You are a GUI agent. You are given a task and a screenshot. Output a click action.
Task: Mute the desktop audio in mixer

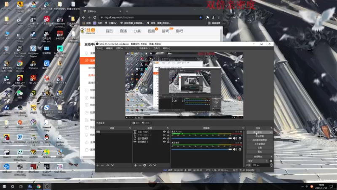(235, 149)
